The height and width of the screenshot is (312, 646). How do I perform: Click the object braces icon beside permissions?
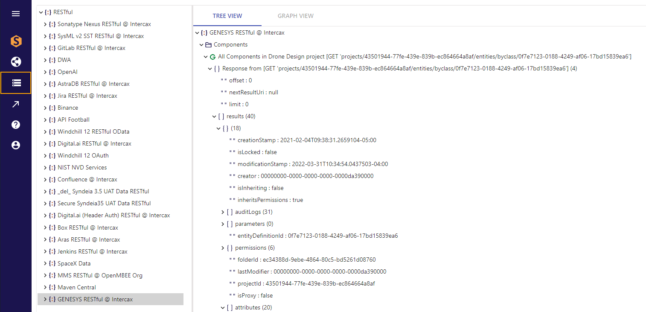tap(230, 248)
